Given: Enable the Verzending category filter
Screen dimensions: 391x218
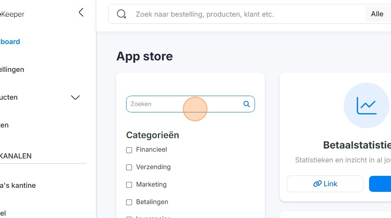Looking at the screenshot, I should coord(129,168).
